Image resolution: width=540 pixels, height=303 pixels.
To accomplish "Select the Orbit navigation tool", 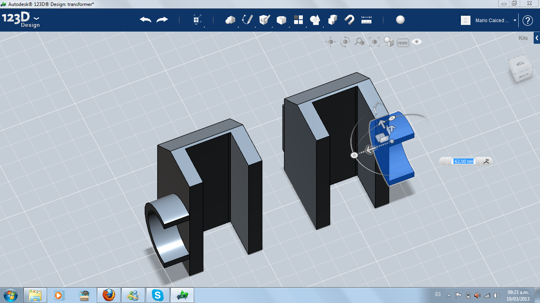I will 345,42.
